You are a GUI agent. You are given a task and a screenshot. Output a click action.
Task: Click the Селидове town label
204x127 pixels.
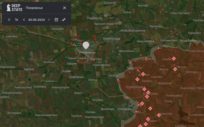coord(124,109)
